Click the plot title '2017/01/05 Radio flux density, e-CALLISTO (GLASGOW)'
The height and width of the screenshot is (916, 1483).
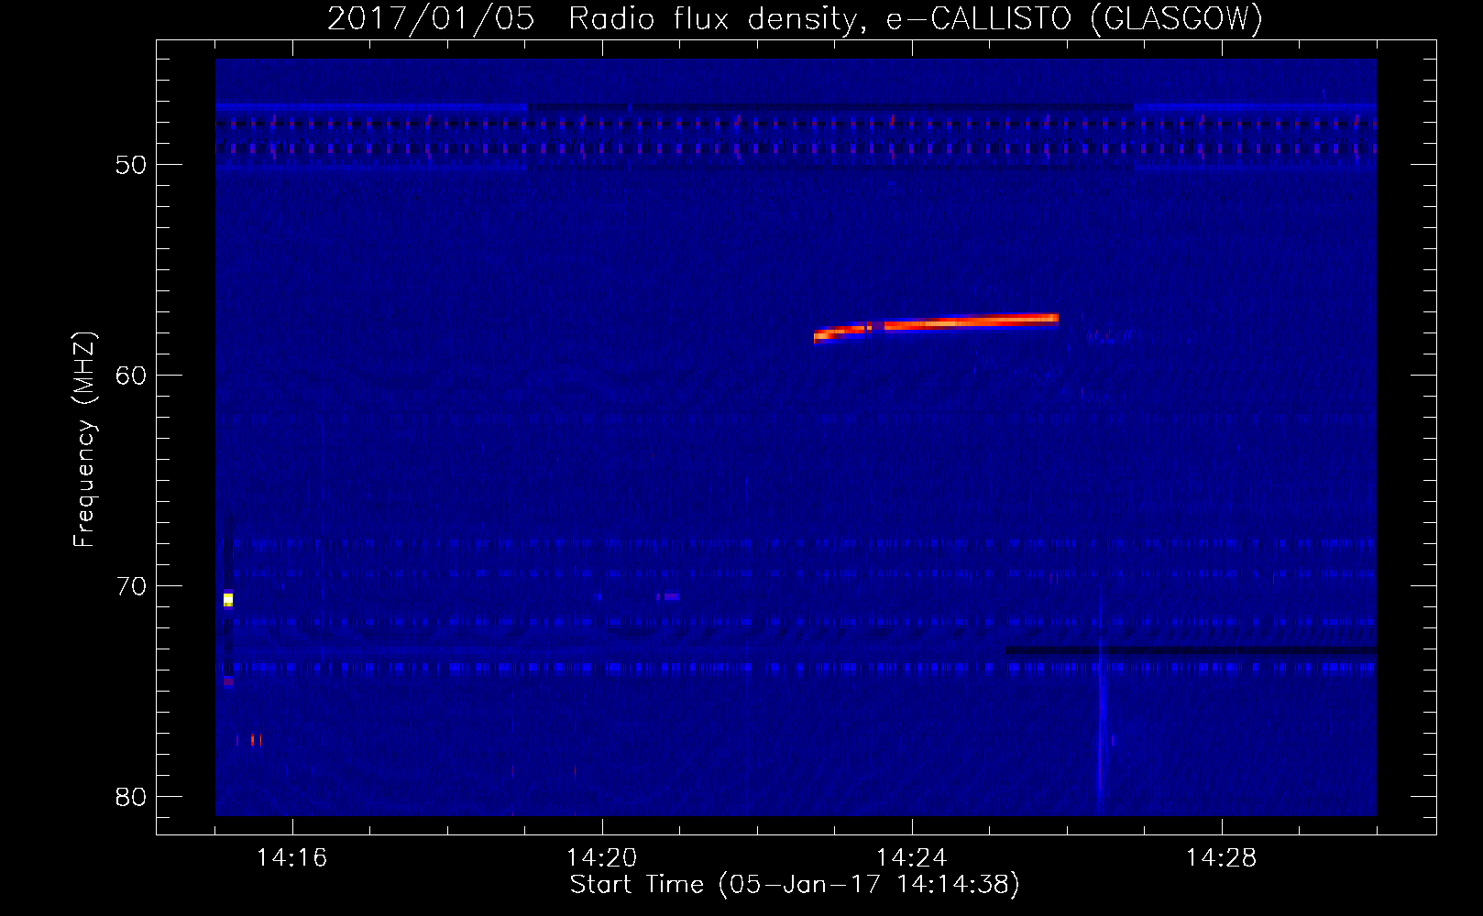point(795,18)
